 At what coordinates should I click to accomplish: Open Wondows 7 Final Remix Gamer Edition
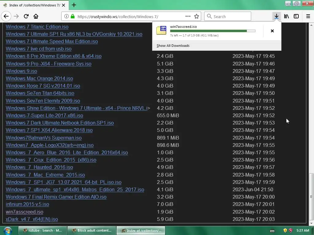pos(56,197)
